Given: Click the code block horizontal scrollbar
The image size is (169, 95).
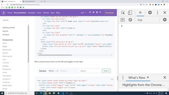Looking at the screenshot, I should click(55, 55).
